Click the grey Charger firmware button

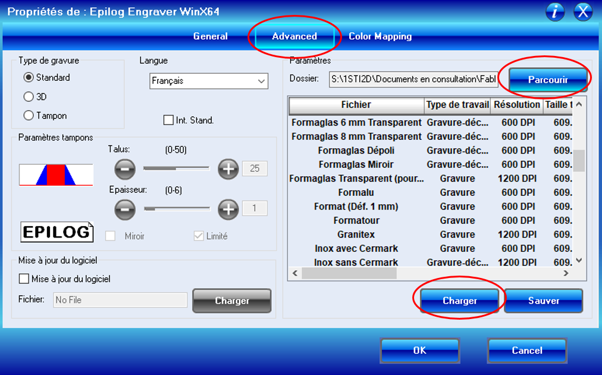pyautogui.click(x=232, y=301)
